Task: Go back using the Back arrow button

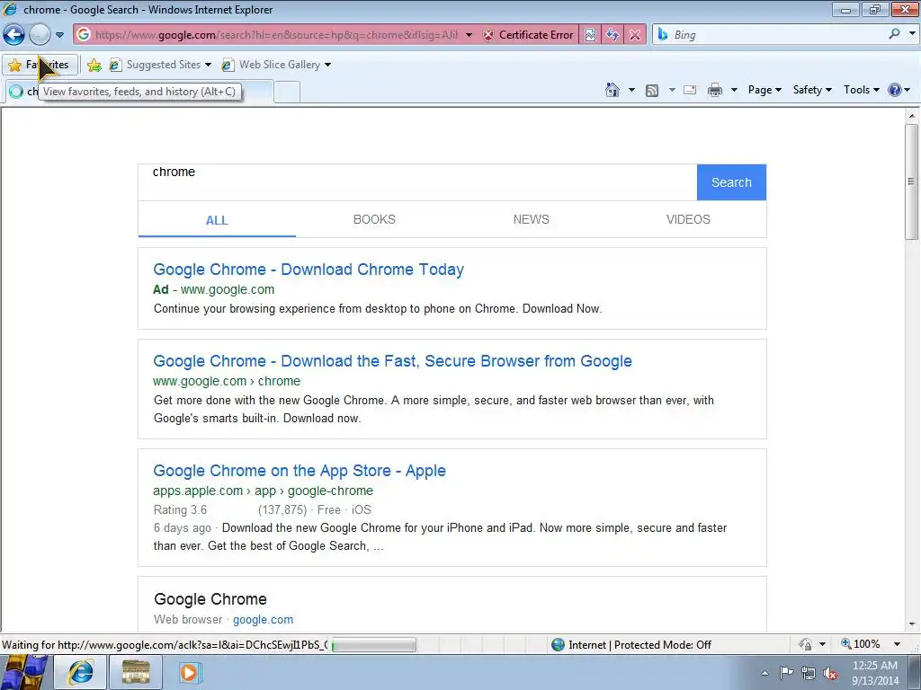Action: click(x=14, y=35)
